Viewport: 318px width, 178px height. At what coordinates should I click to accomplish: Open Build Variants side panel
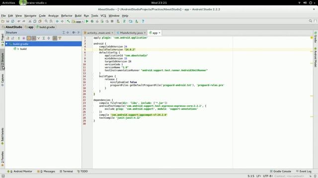pos(2,136)
